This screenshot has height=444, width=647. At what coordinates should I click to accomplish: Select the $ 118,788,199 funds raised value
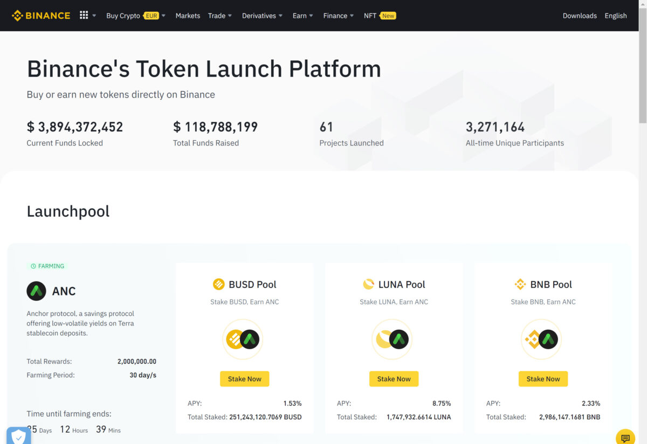(x=216, y=127)
